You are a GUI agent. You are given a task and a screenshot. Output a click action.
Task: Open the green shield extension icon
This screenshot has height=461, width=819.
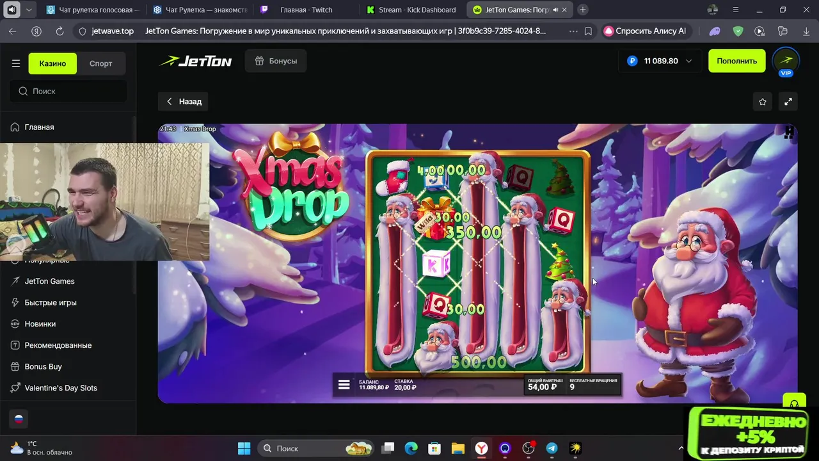(x=737, y=31)
